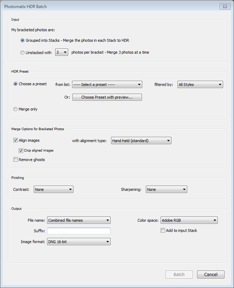This screenshot has height=288, width=234.
Task: Open the Contrast dropdown set to None
Action: (x=53, y=189)
